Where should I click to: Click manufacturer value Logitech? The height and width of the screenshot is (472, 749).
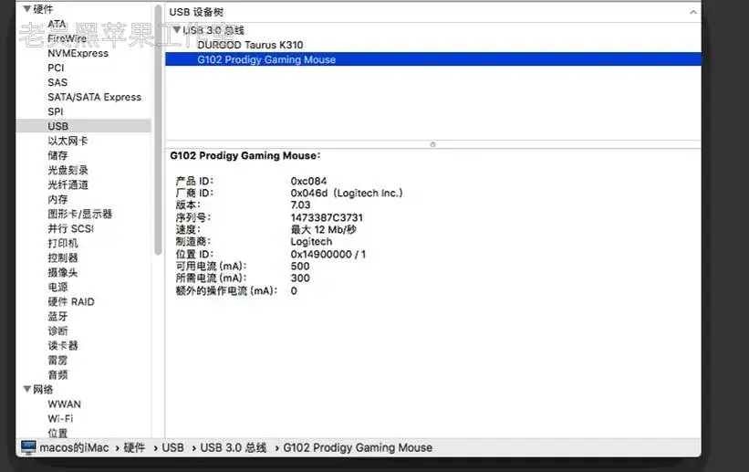[311, 242]
